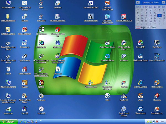
Task: Expand the Quick Launch chevron
Action: point(41,121)
